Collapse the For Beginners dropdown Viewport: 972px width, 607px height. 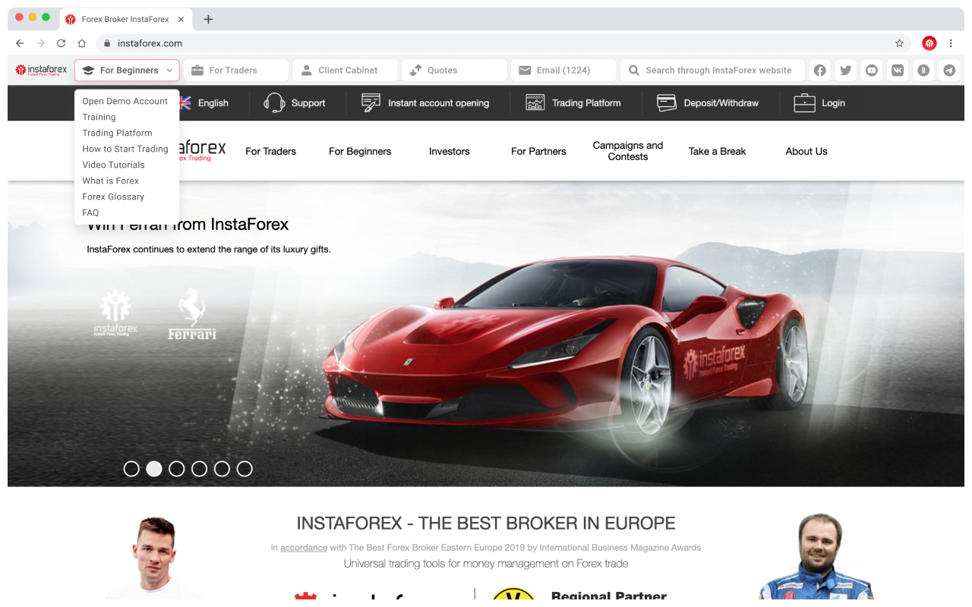point(127,71)
